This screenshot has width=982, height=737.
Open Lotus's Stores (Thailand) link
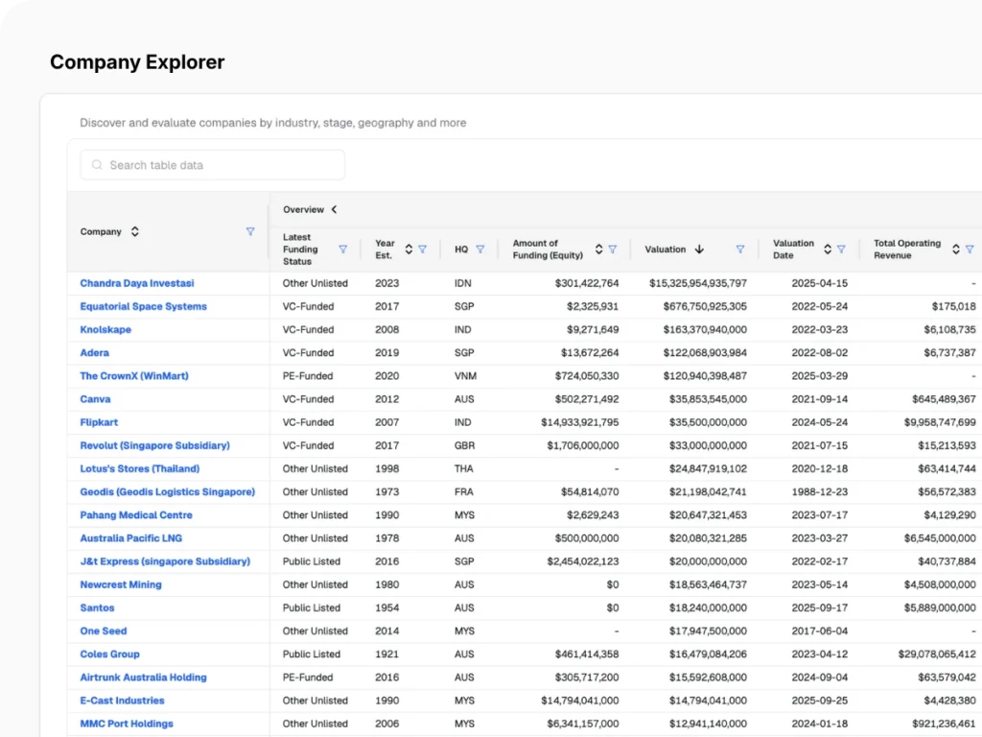[x=140, y=468]
